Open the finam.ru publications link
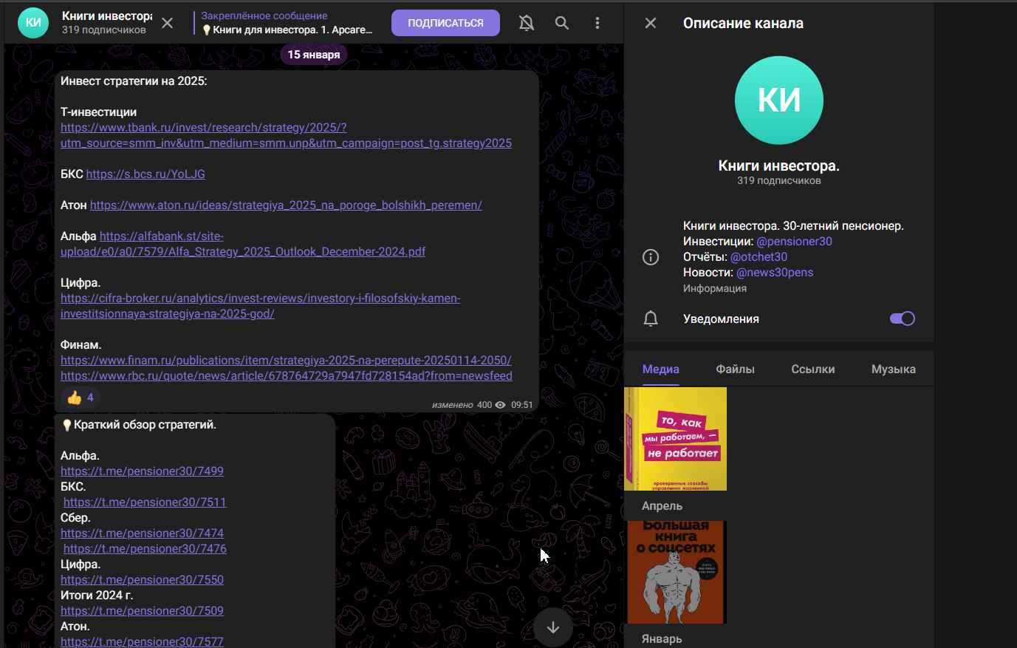 tap(286, 361)
